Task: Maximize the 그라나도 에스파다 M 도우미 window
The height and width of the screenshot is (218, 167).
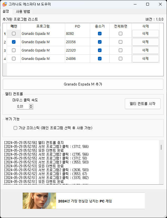Action: 148,4
